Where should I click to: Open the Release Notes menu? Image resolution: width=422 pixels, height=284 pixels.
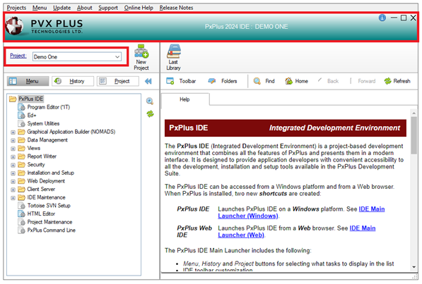pyautogui.click(x=176, y=8)
